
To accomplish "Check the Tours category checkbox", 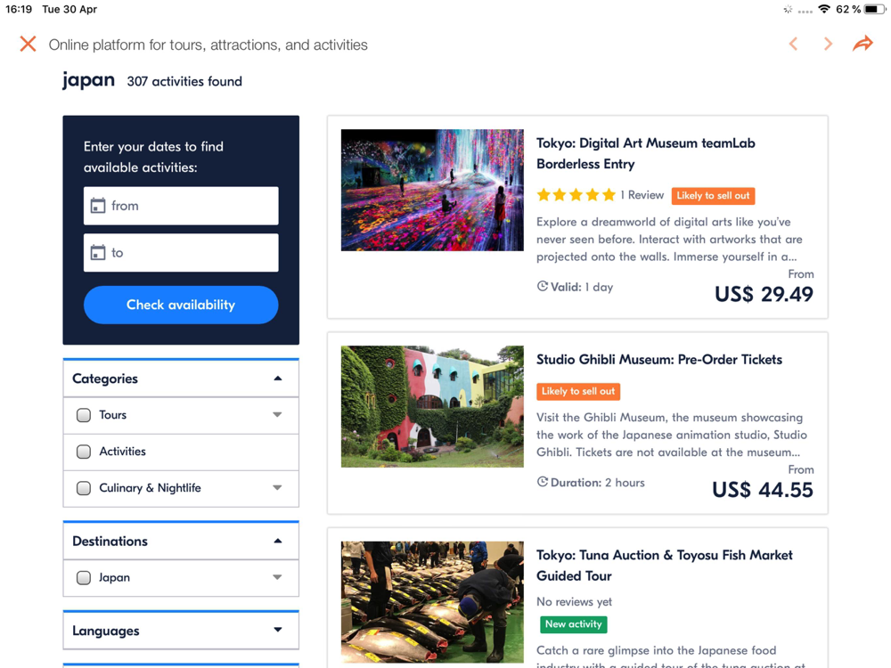I will coord(84,415).
